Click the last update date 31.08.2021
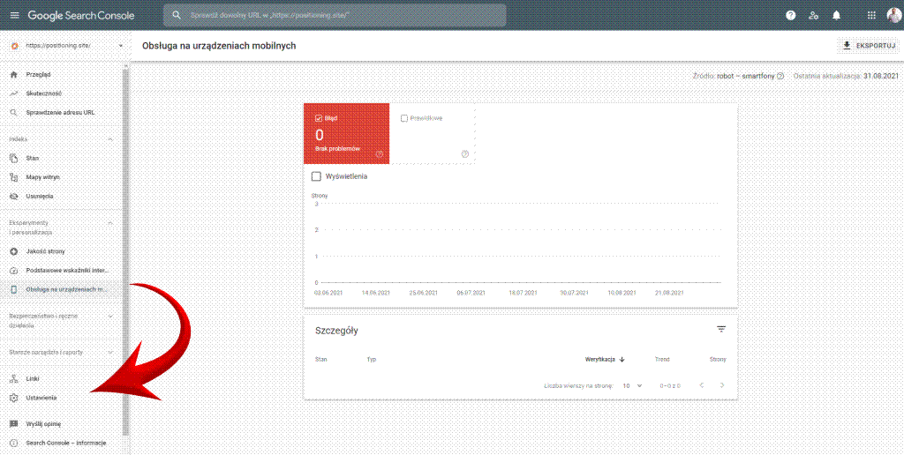The height and width of the screenshot is (455, 904). point(881,76)
